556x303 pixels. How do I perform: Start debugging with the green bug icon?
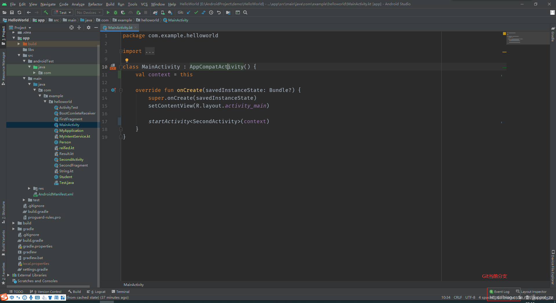pos(116,12)
